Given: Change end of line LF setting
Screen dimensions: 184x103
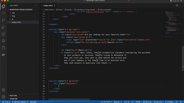Looking at the screenshot, I should [132, 102].
